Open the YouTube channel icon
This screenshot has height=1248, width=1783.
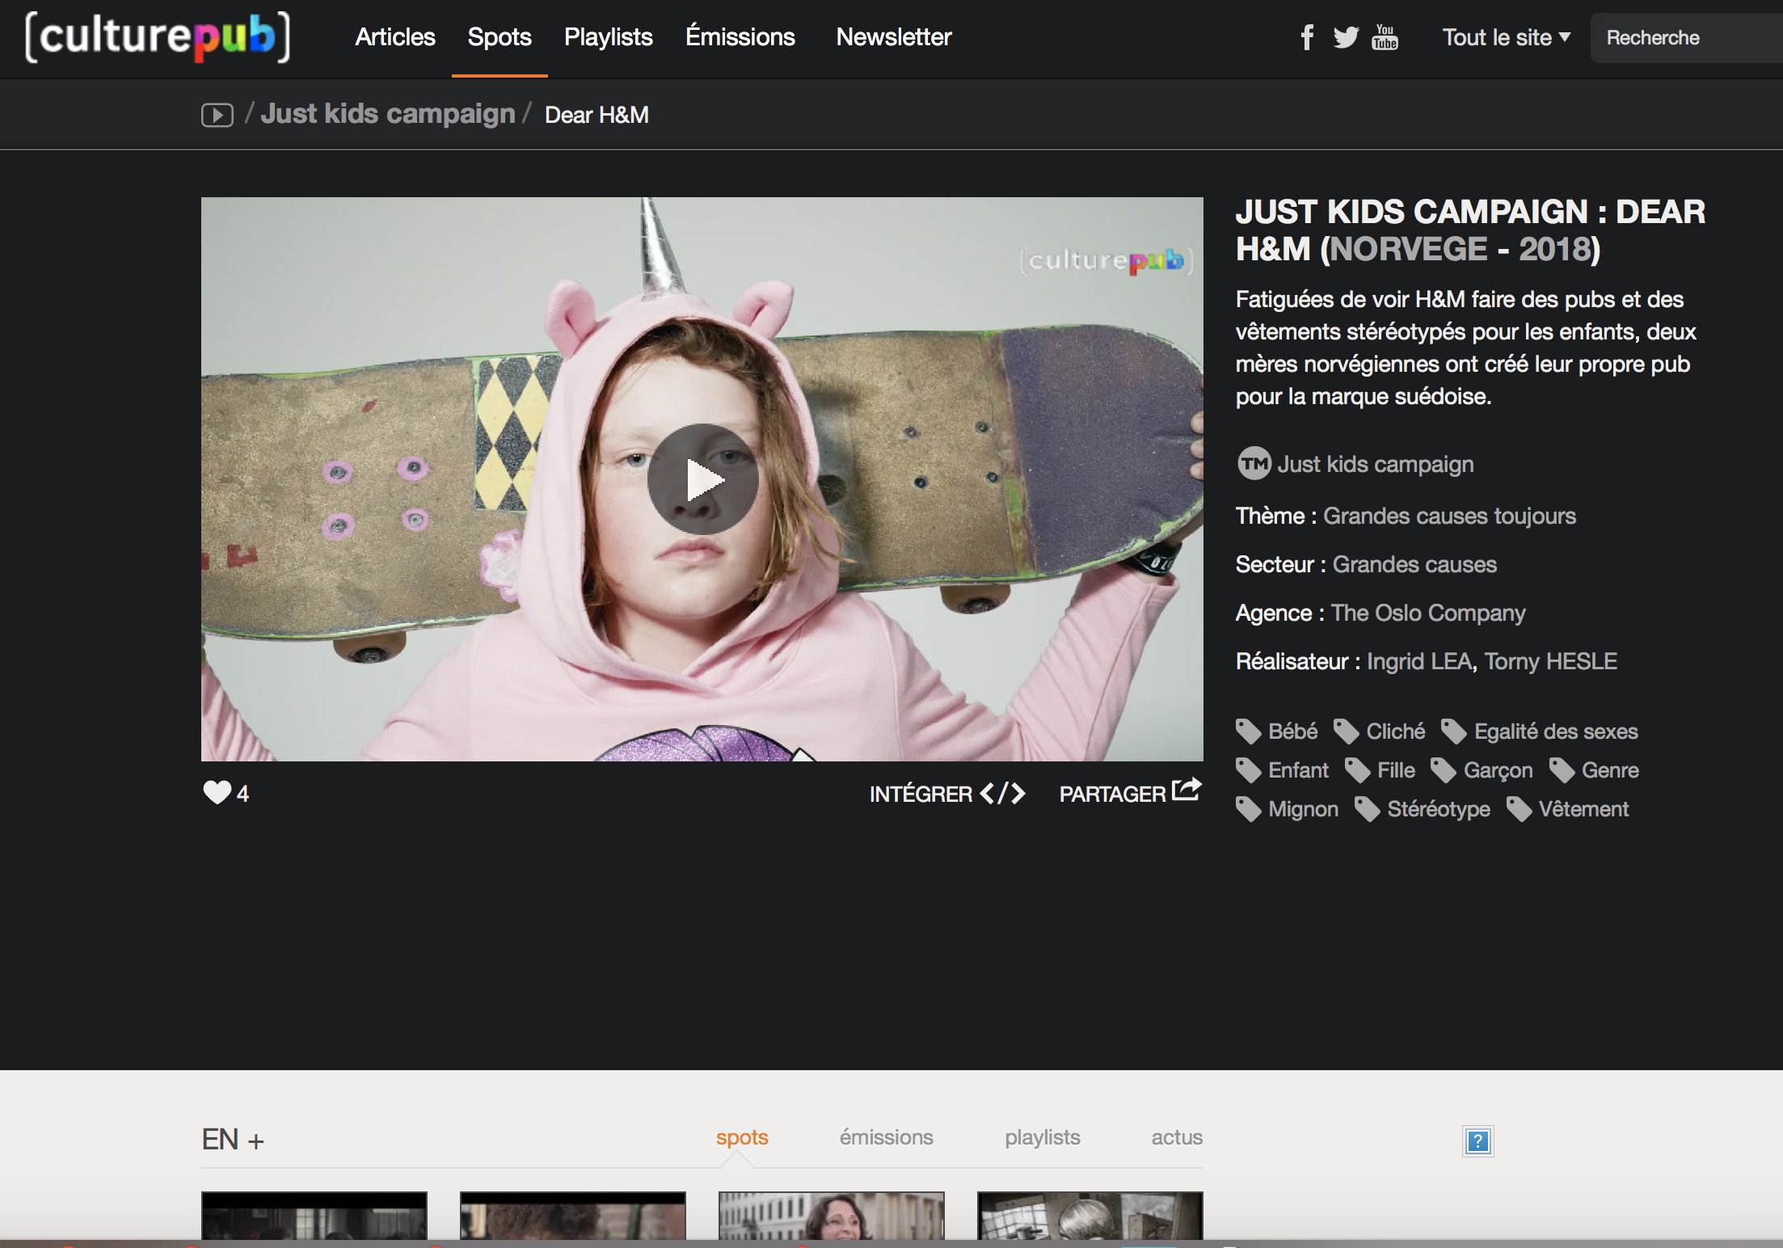[1385, 37]
